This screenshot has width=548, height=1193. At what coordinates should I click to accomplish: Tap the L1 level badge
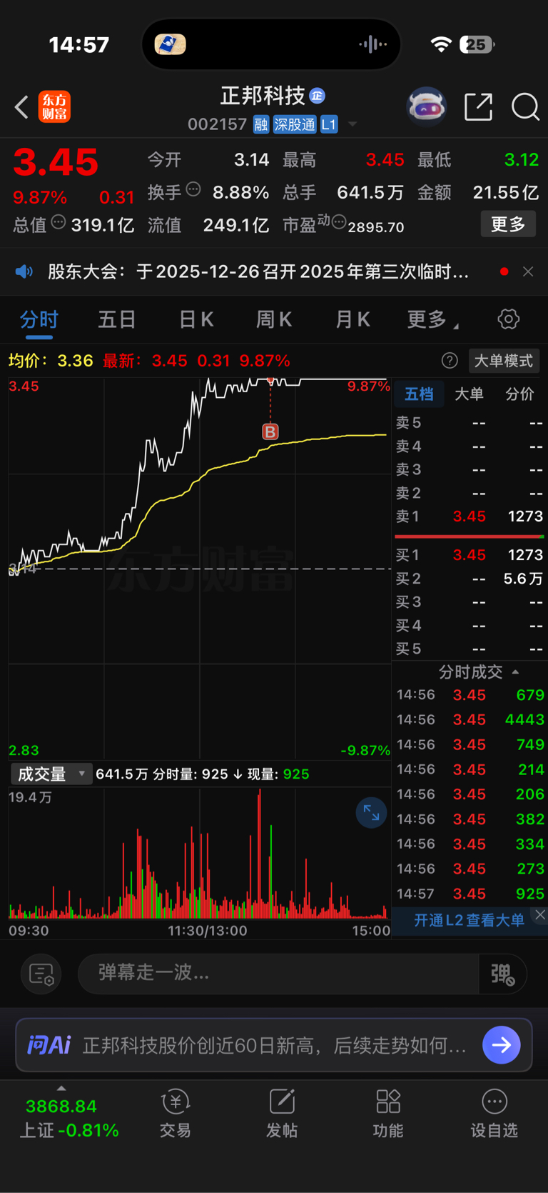point(328,125)
